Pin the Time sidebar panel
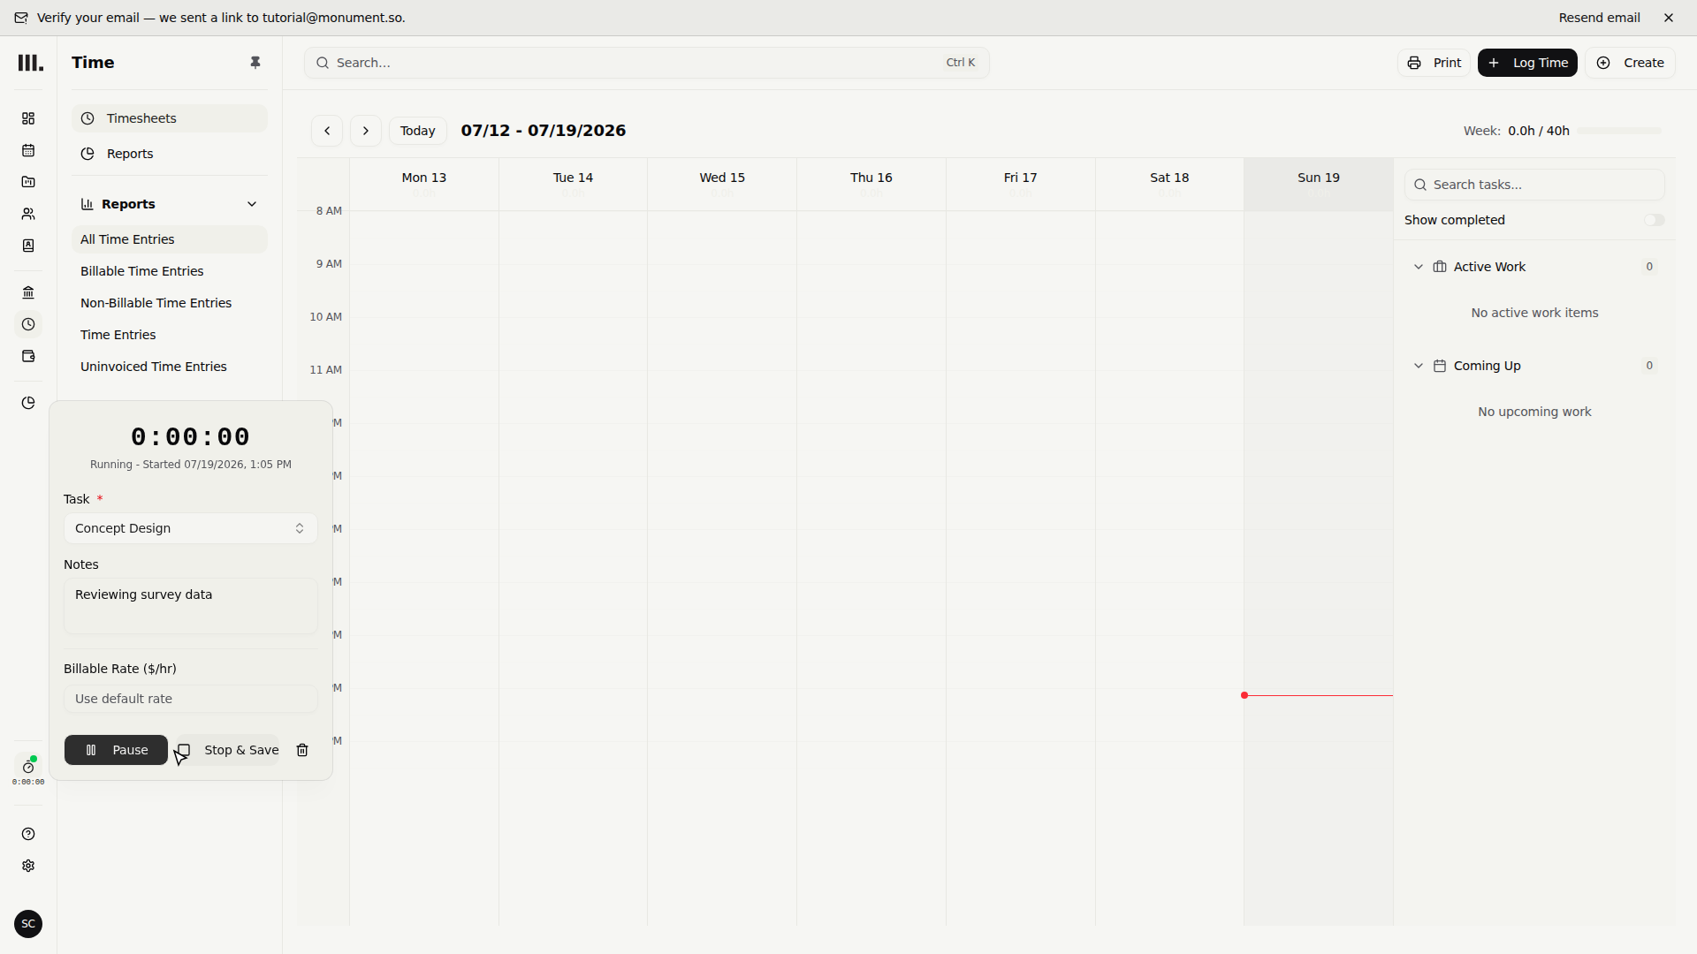 point(255,63)
